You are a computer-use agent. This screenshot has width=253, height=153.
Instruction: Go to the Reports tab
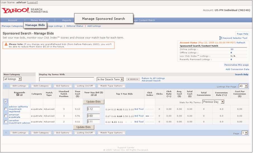(x=67, y=20)
